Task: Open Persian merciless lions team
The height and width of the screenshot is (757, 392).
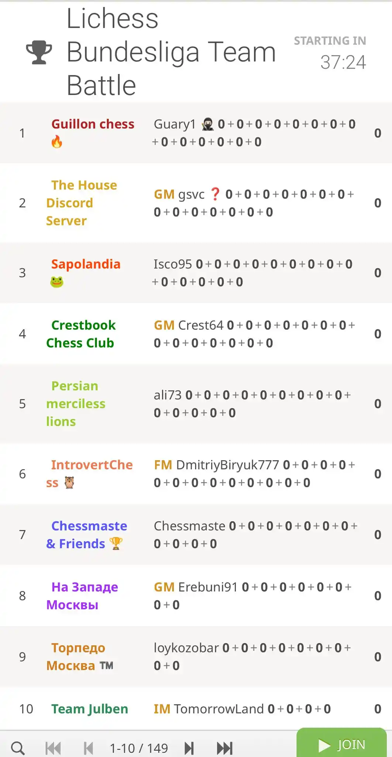Action: coord(76,404)
